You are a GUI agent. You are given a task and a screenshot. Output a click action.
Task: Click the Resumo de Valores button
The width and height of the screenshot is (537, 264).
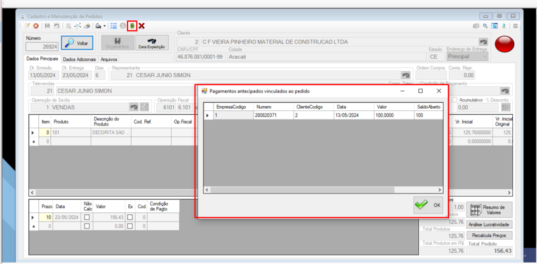(x=489, y=210)
